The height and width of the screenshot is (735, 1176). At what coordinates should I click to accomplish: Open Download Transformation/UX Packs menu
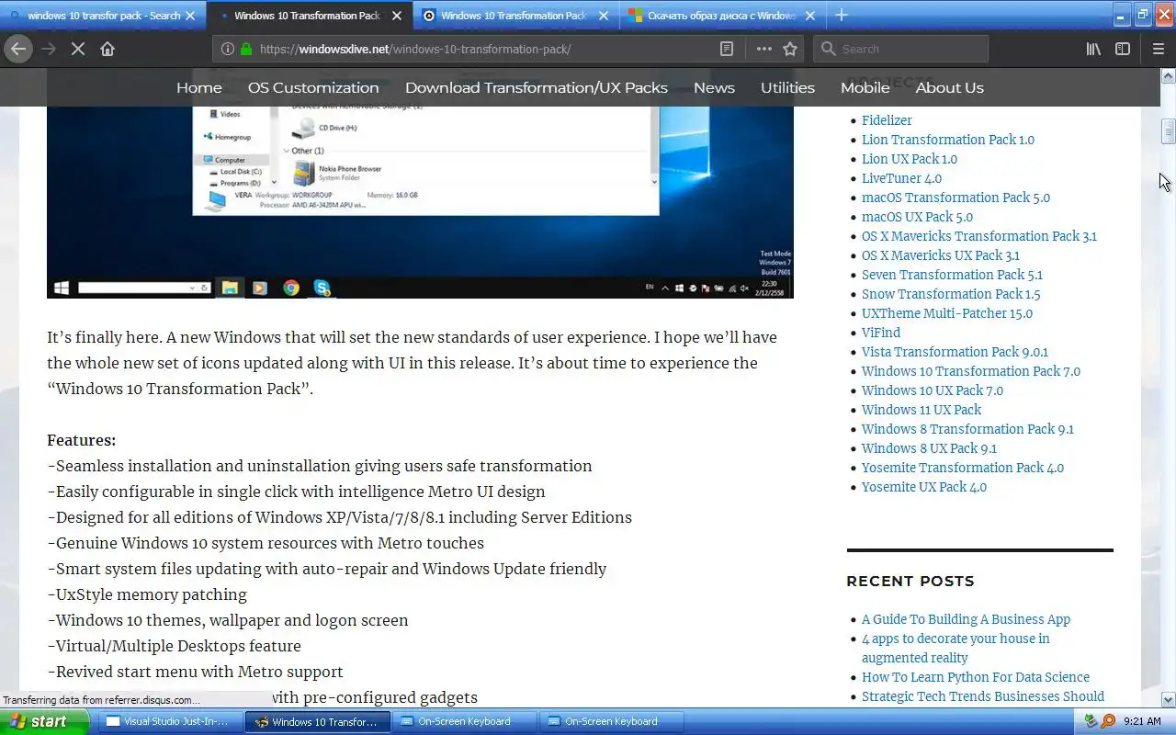click(537, 87)
